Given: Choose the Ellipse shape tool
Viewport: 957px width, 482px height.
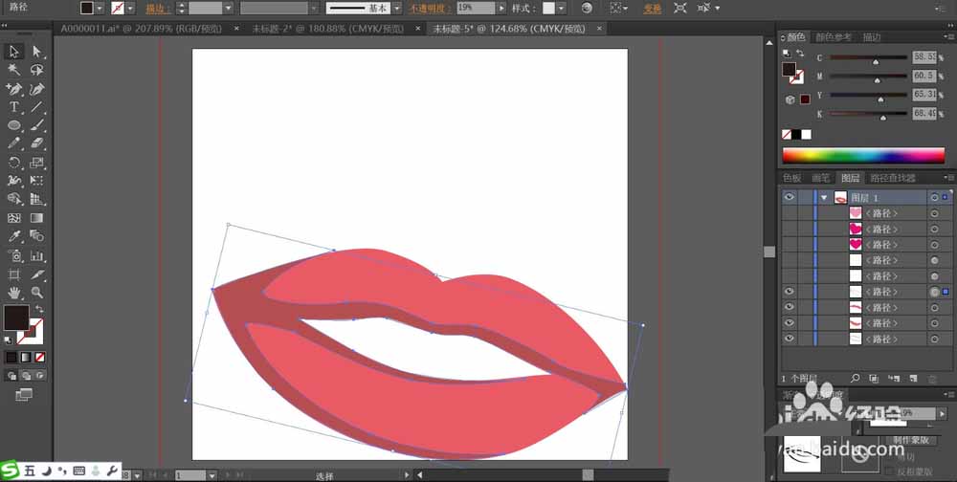Looking at the screenshot, I should point(14,125).
